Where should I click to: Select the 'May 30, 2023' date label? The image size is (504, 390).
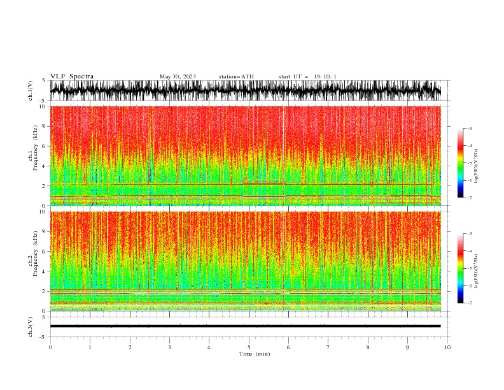click(178, 76)
